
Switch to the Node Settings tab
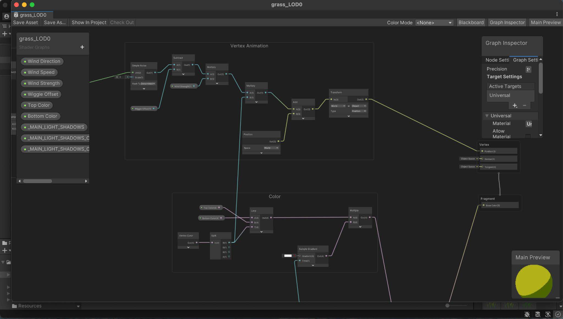(497, 60)
